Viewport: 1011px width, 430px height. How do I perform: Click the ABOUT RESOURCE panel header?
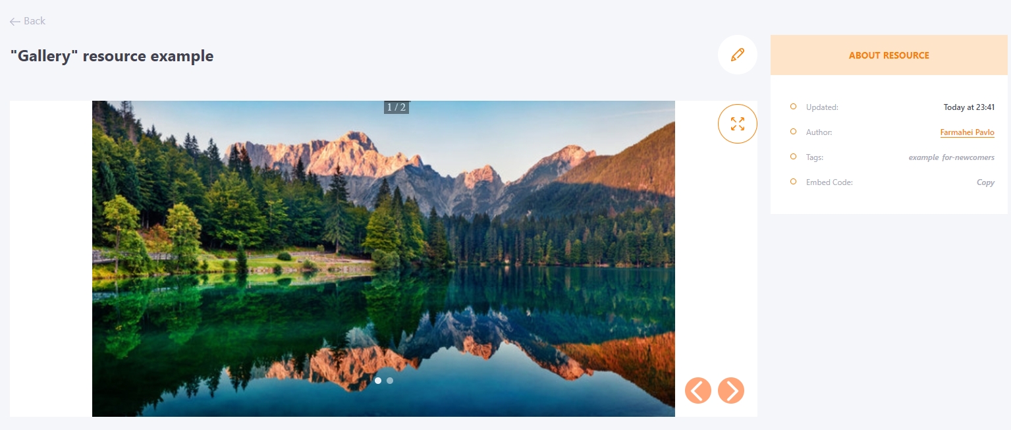pos(889,55)
